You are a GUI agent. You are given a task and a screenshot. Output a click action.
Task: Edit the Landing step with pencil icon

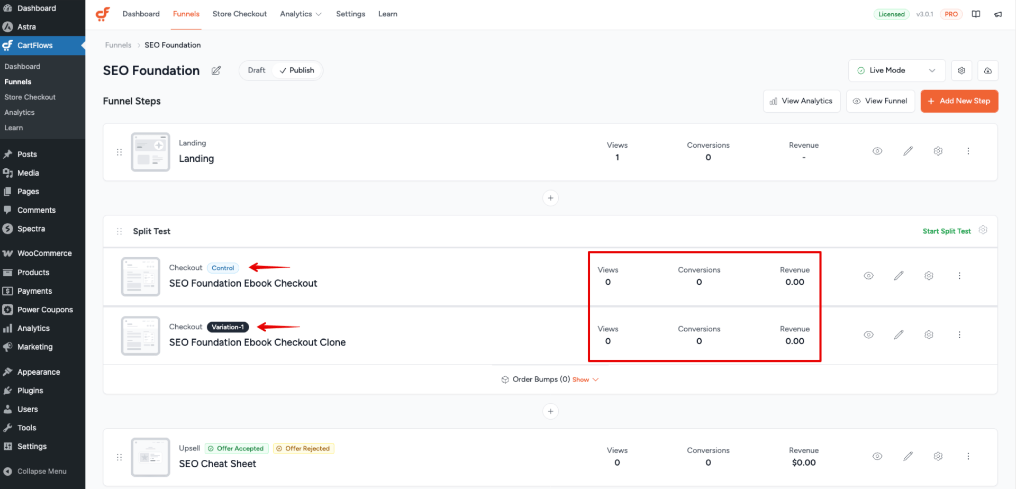pos(908,151)
